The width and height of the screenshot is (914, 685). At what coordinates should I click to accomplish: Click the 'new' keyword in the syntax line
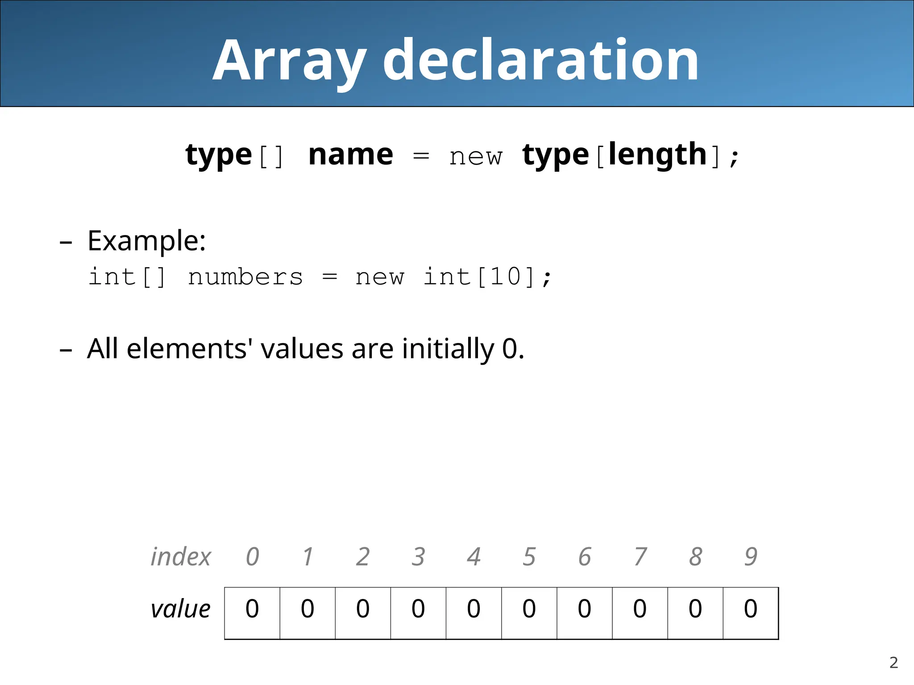tap(476, 157)
